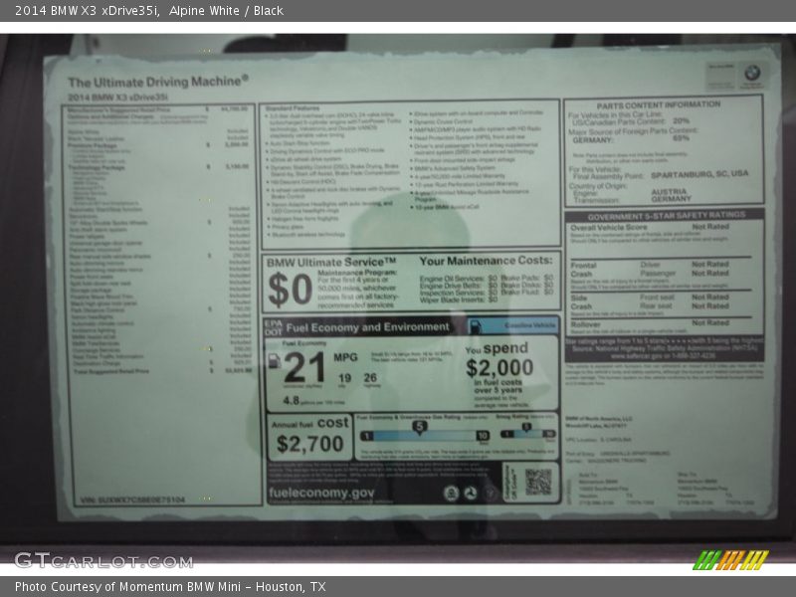Click the Momentum BMW Mini photo credit text
The image size is (796, 597).
[170, 587]
